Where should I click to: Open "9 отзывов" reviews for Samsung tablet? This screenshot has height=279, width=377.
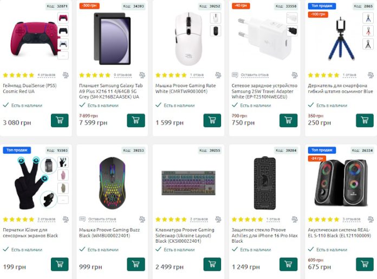(122, 75)
